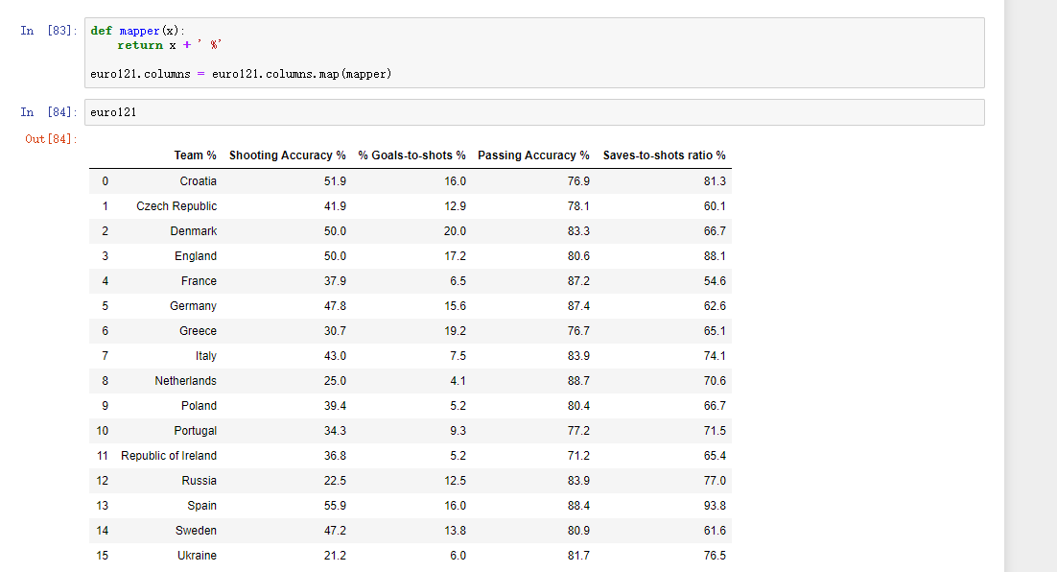Click the mapper function code cell
Screen dimensions: 1057x572
pos(534,53)
